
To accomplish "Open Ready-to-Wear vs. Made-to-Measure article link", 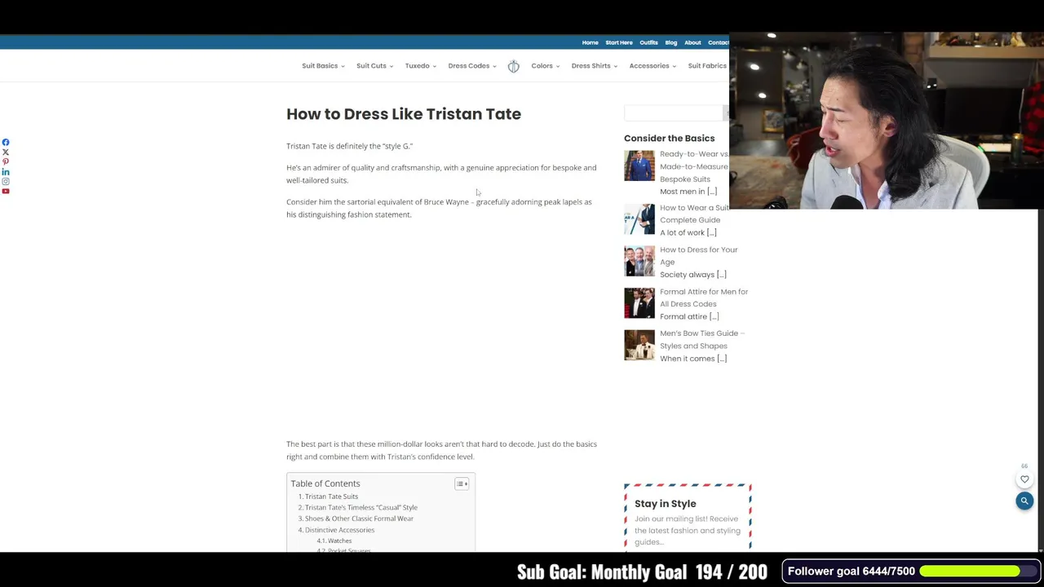I will coord(693,166).
